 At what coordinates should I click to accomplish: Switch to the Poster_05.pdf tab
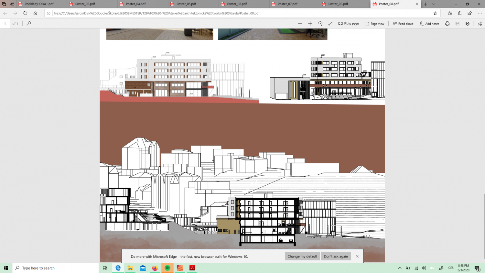[x=194, y=4]
